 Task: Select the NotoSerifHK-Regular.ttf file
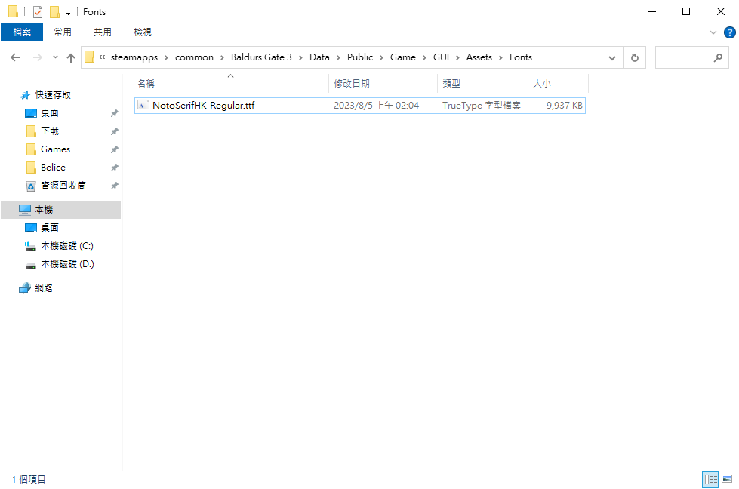[x=203, y=106]
